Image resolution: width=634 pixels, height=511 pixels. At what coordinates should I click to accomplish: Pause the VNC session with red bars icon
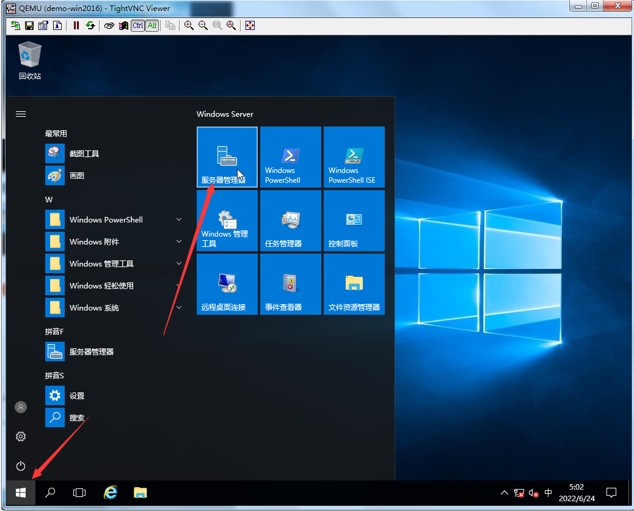click(x=76, y=26)
